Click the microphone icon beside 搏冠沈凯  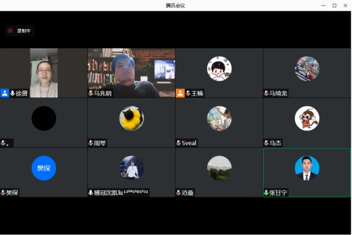pos(90,193)
